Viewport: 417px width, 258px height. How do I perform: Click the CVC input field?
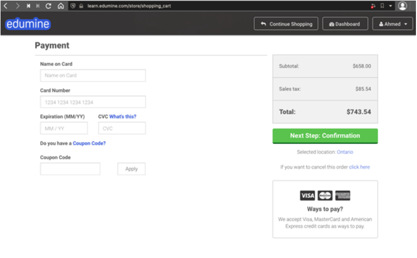[x=122, y=128]
